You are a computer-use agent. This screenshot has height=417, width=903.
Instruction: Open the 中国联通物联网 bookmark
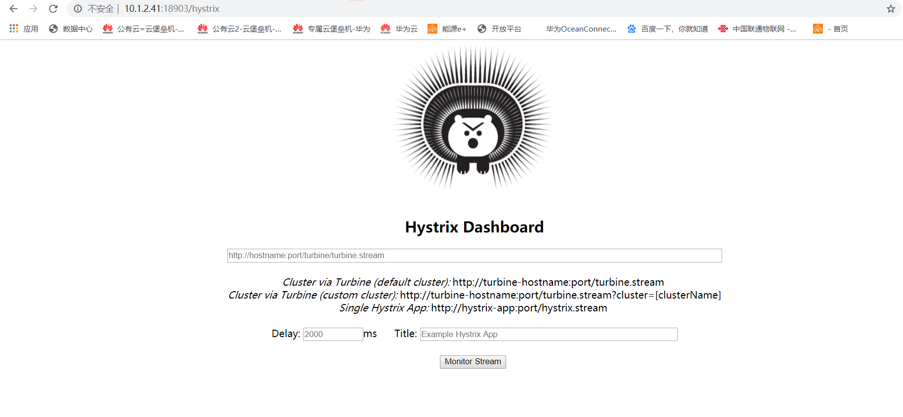click(x=757, y=29)
